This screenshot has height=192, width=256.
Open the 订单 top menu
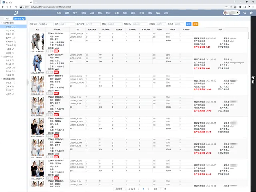133,13
